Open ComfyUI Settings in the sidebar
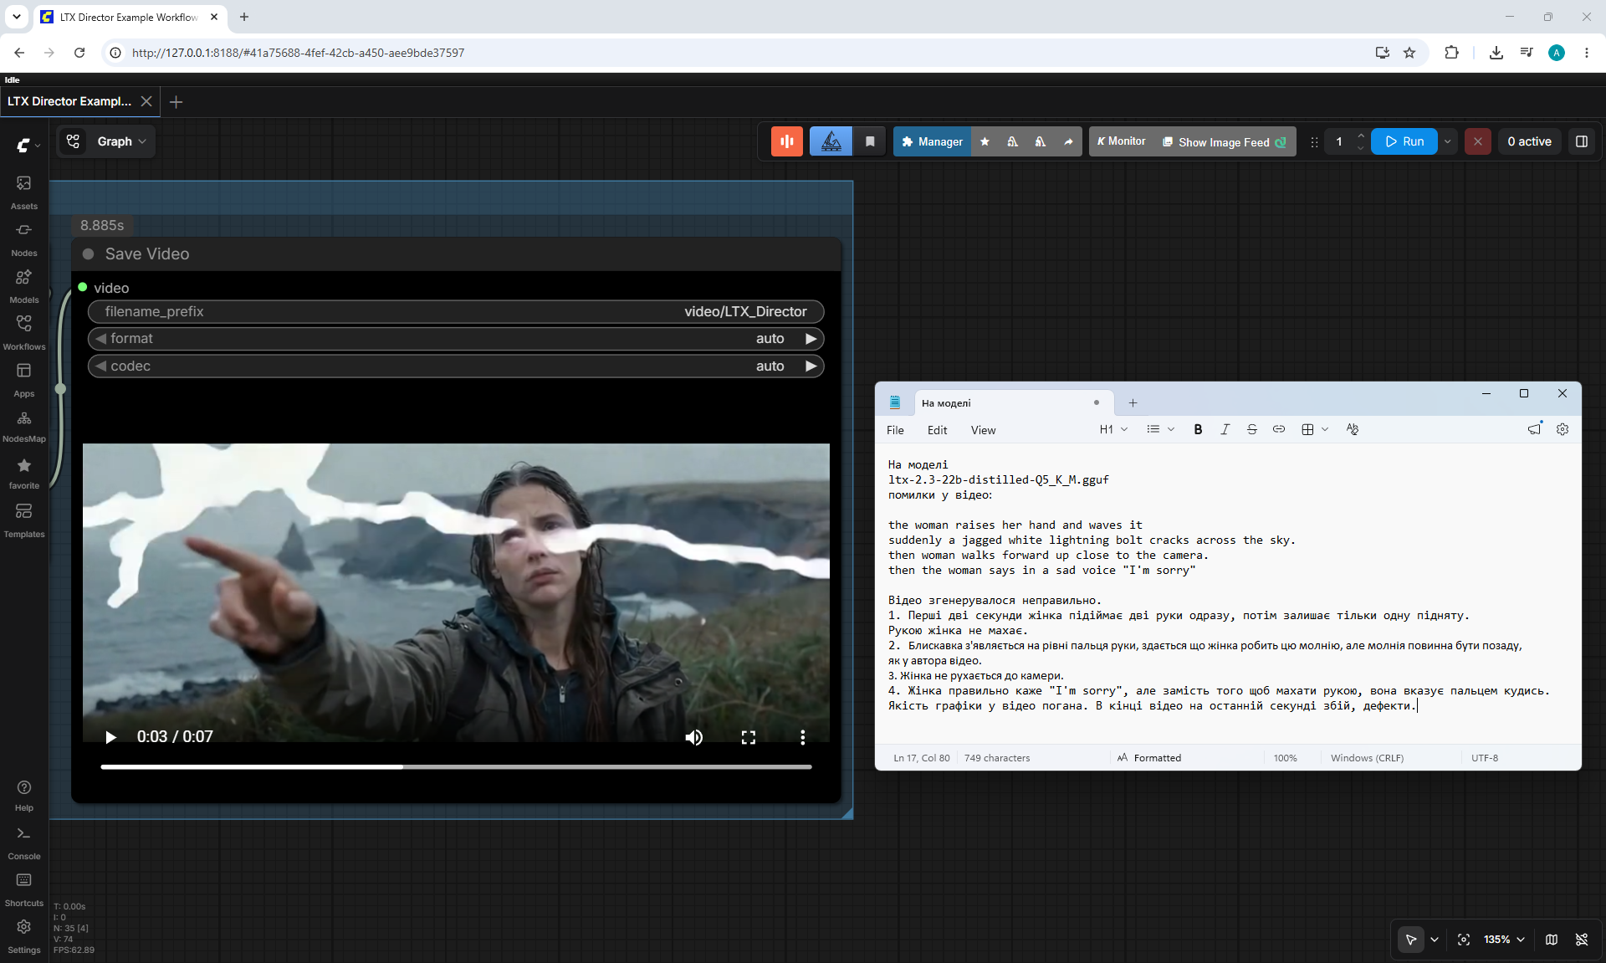Screen dimensions: 1606x963 click(24, 936)
